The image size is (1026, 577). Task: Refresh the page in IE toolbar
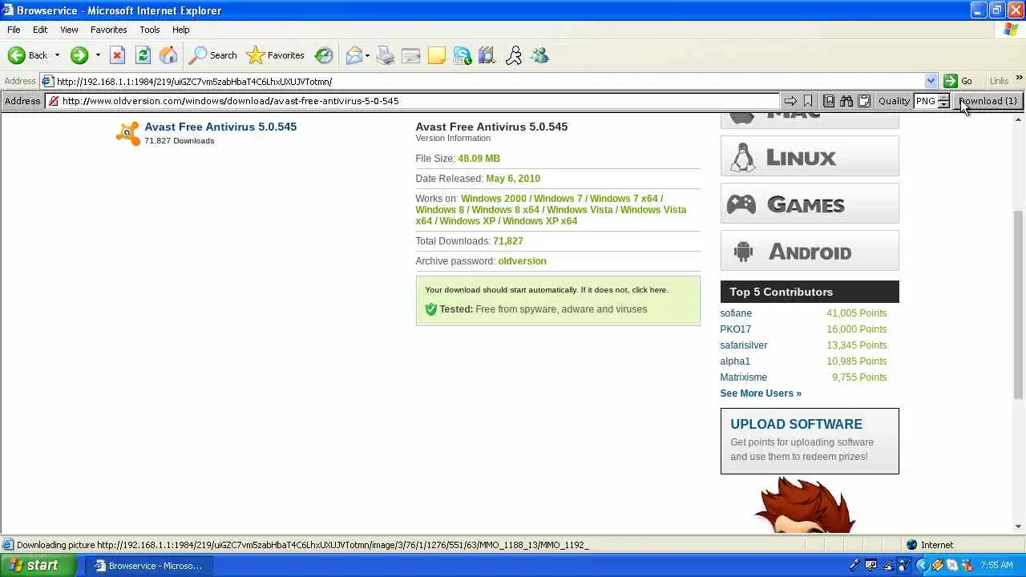point(143,55)
